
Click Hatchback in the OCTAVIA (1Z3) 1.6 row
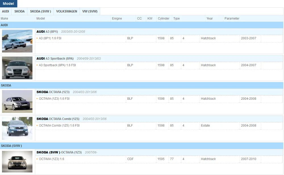(x=208, y=159)
